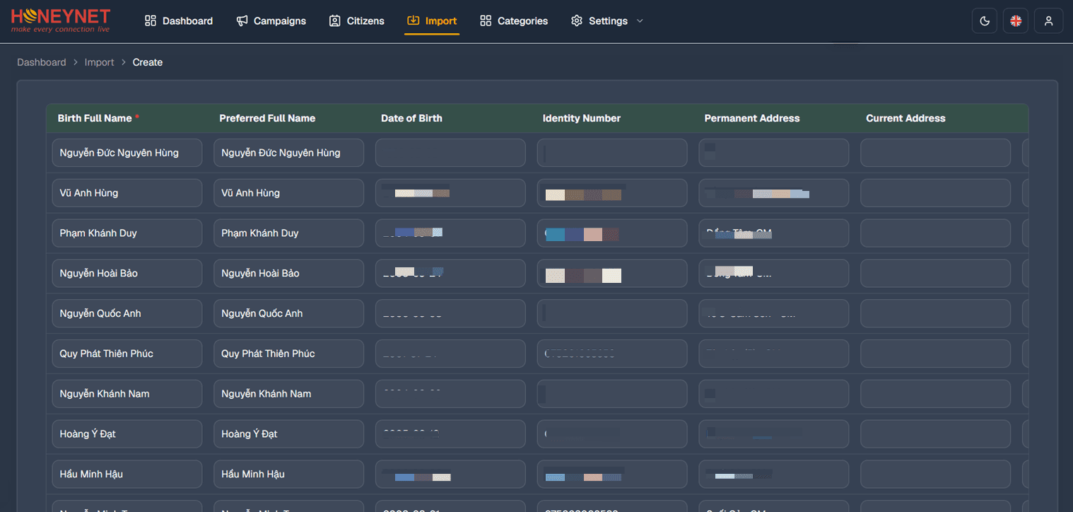
Task: Click Current Address column header
Action: [x=905, y=118]
